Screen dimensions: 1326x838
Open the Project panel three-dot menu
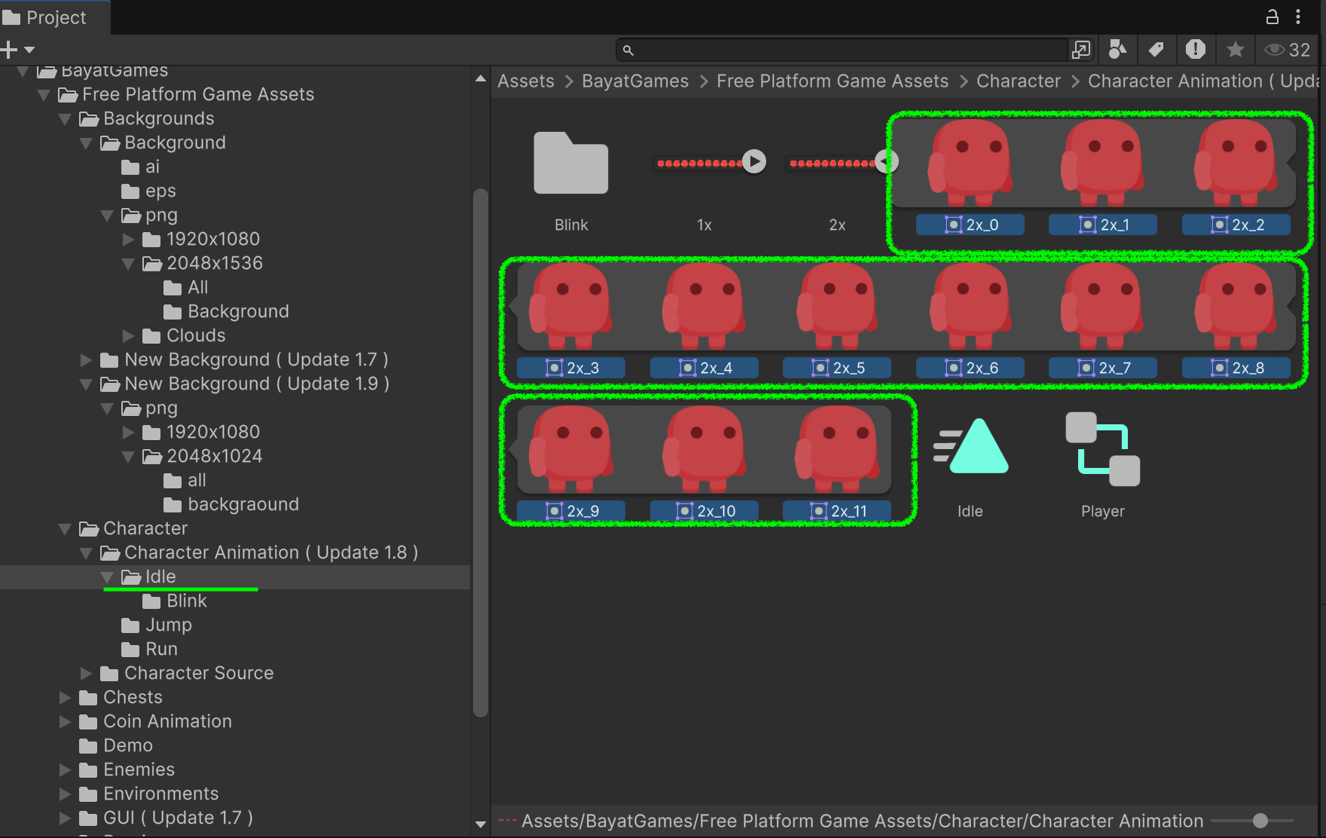[x=1298, y=17]
